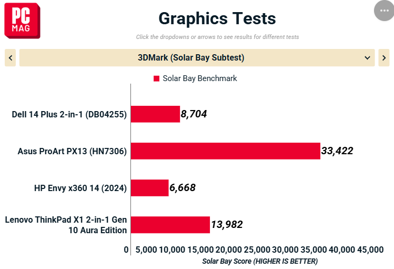Click the 8,704 score value label
This screenshot has width=394, height=269.
194,114
